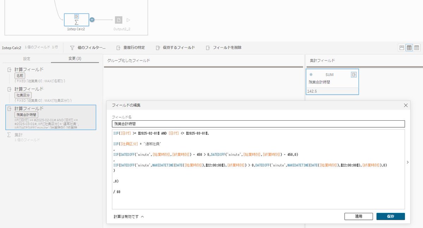Click inside the フィールド名 input field
Screen dimensions: 423x228
257,123
